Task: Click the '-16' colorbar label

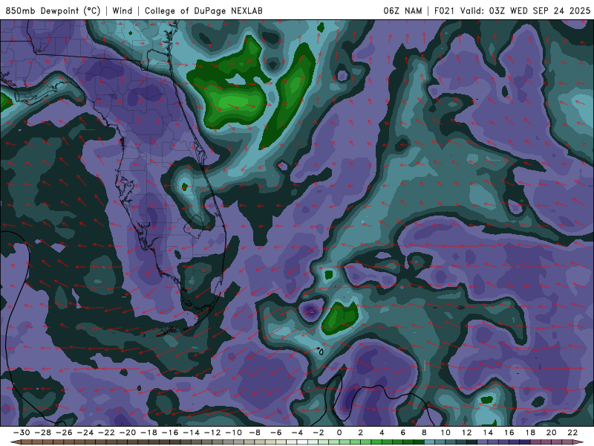Action: tap(170, 433)
